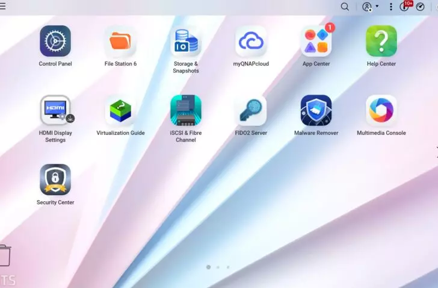Image resolution: width=438 pixels, height=288 pixels.
Task: Open Storage & Snapshots
Action: pyautogui.click(x=186, y=41)
